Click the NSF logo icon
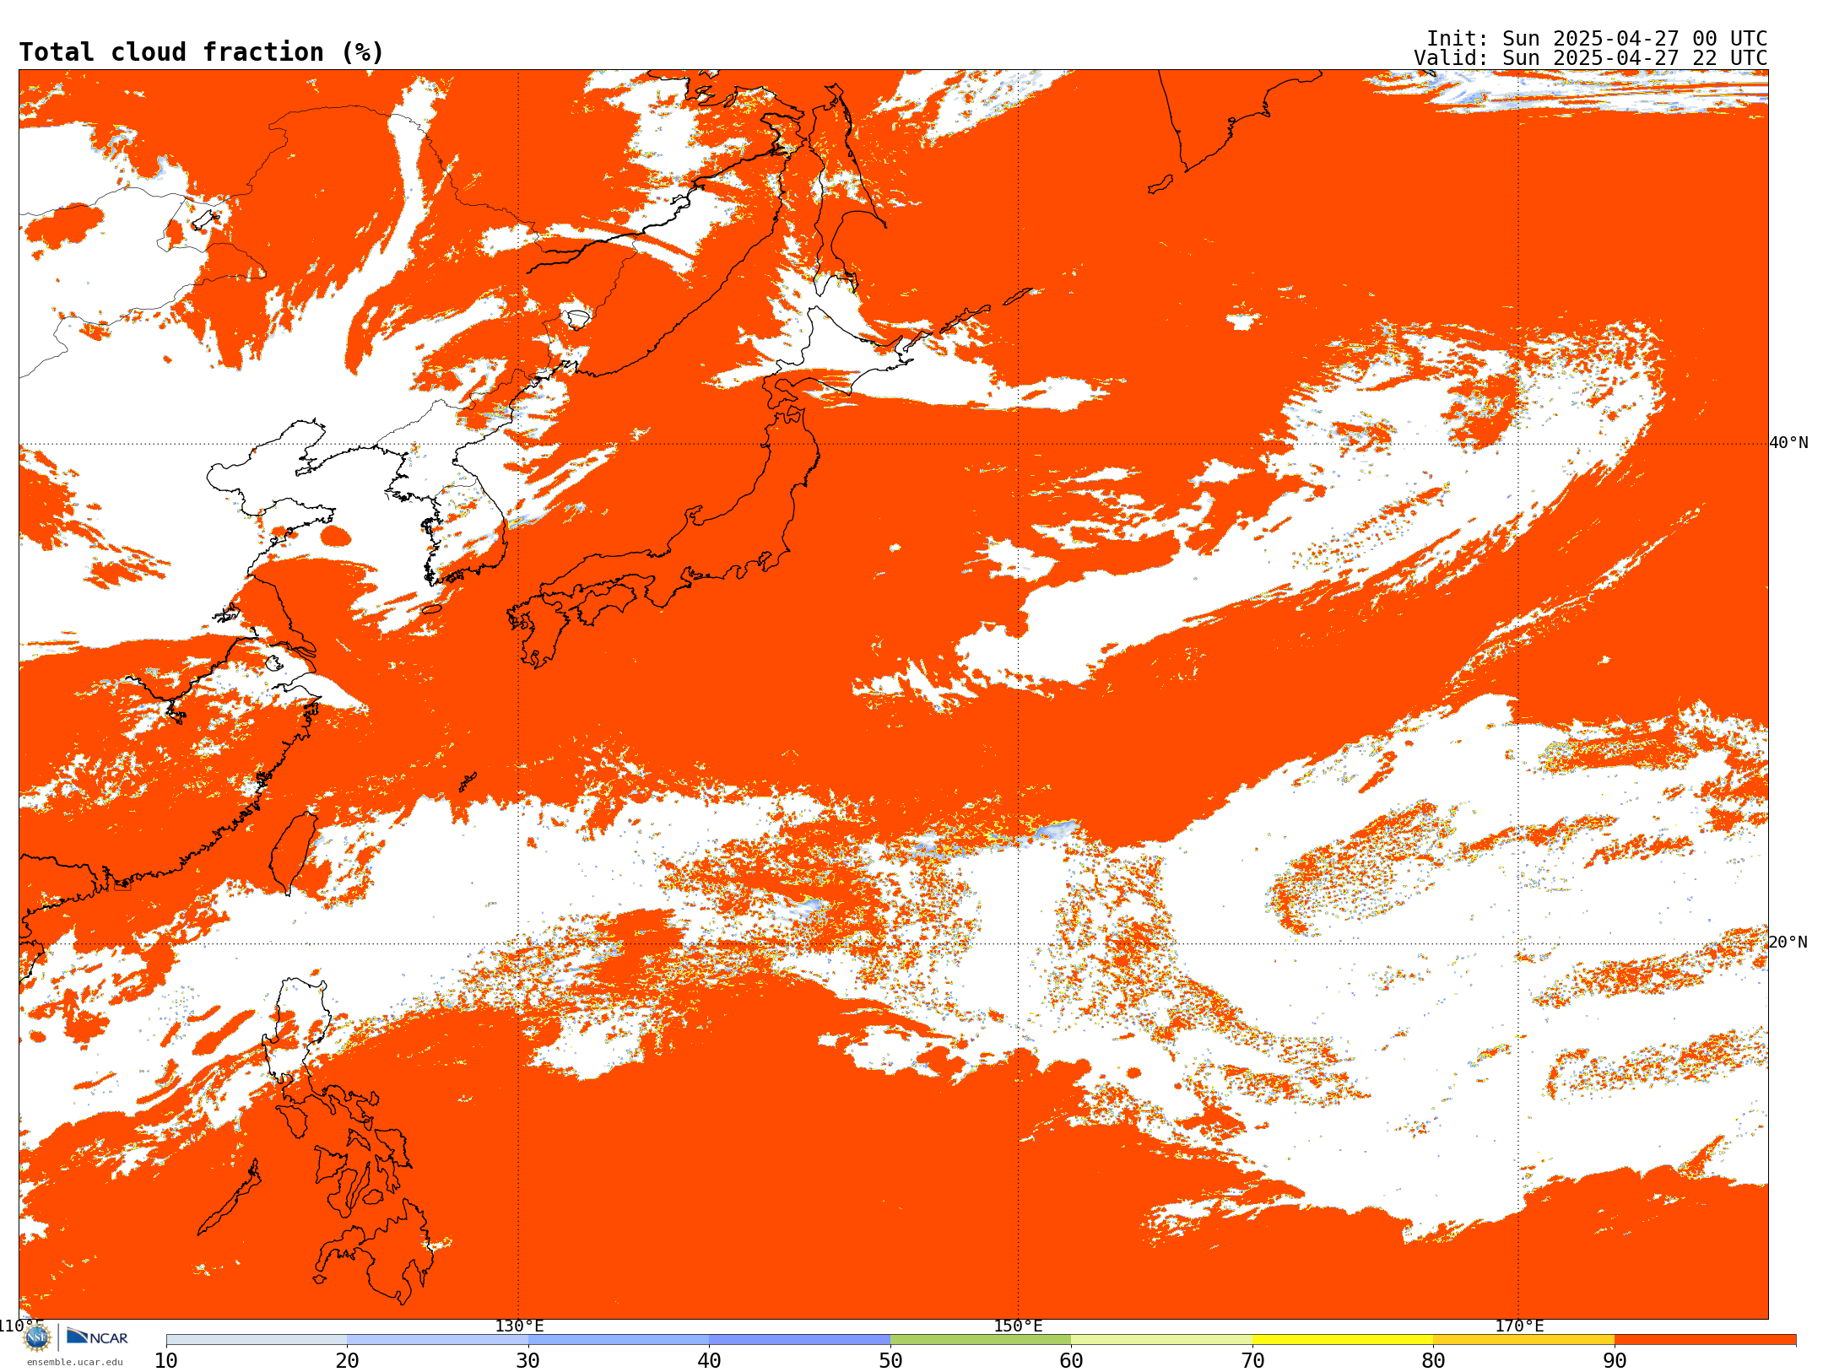The height and width of the screenshot is (1372, 1823). point(37,1337)
